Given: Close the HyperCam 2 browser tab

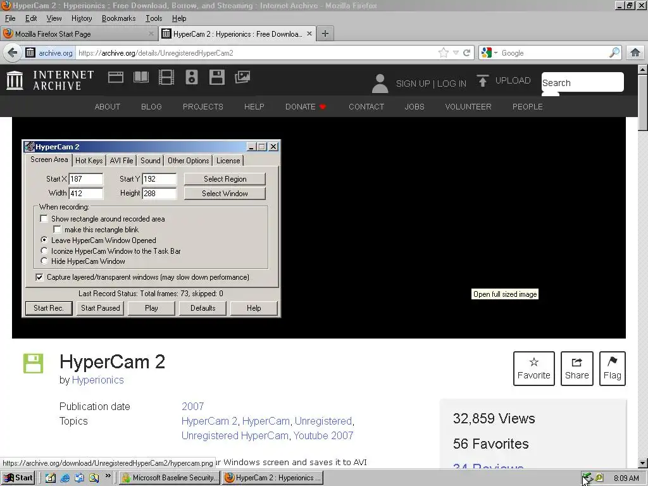Looking at the screenshot, I should [x=309, y=34].
